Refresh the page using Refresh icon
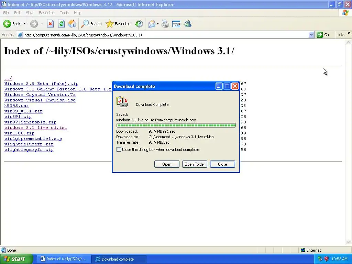 (61, 24)
